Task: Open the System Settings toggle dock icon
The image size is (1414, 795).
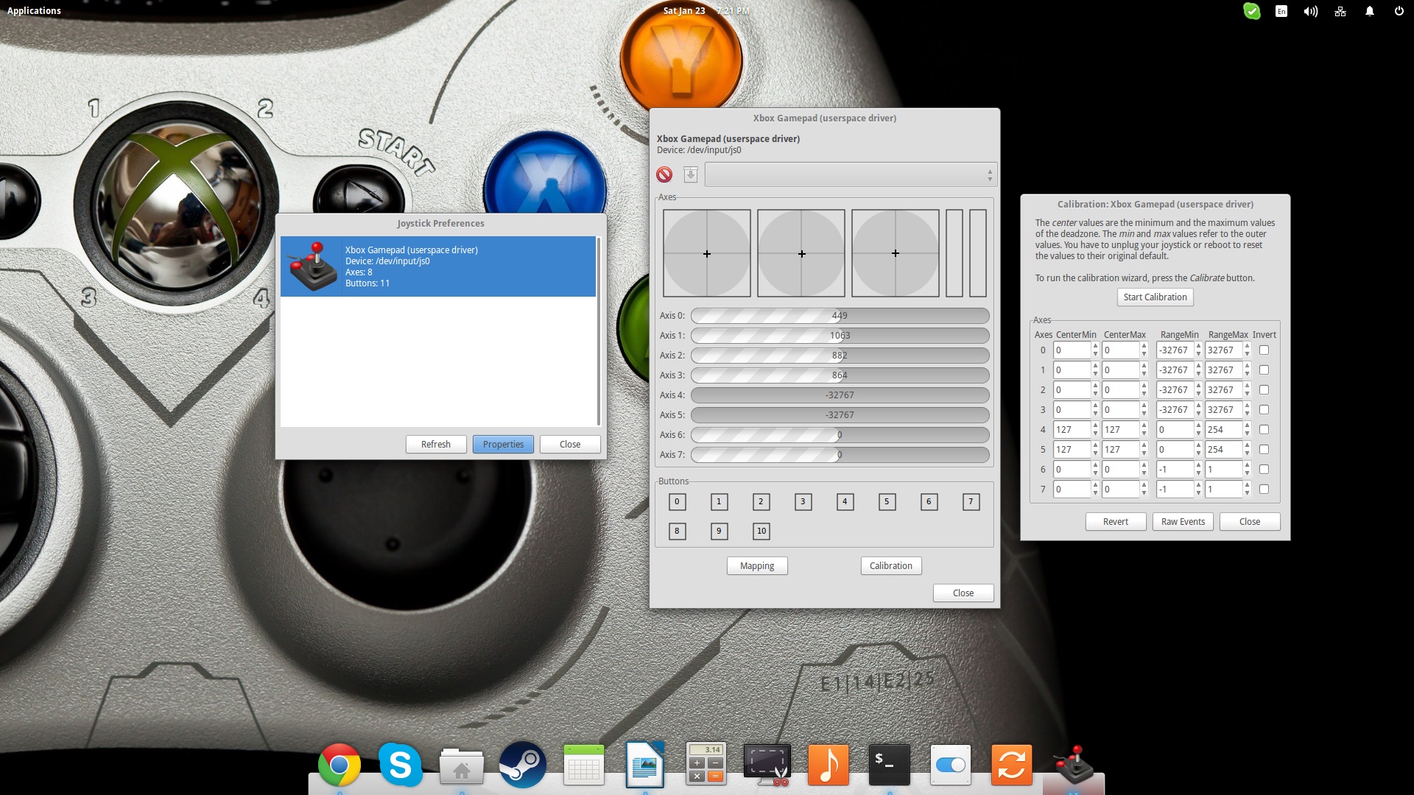Action: click(x=951, y=765)
